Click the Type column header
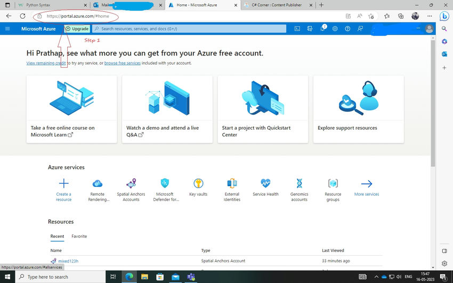Viewport: 453px width, 283px height. (x=206, y=250)
